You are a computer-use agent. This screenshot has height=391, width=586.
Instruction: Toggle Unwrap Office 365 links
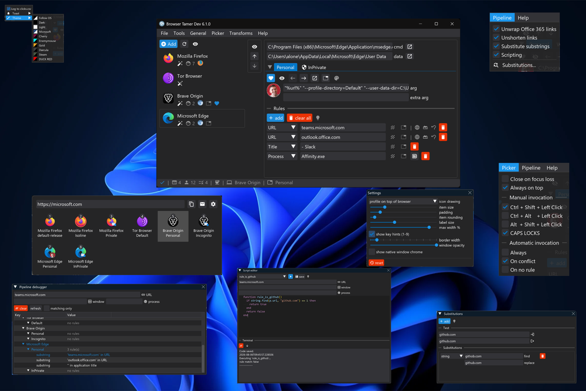click(496, 29)
